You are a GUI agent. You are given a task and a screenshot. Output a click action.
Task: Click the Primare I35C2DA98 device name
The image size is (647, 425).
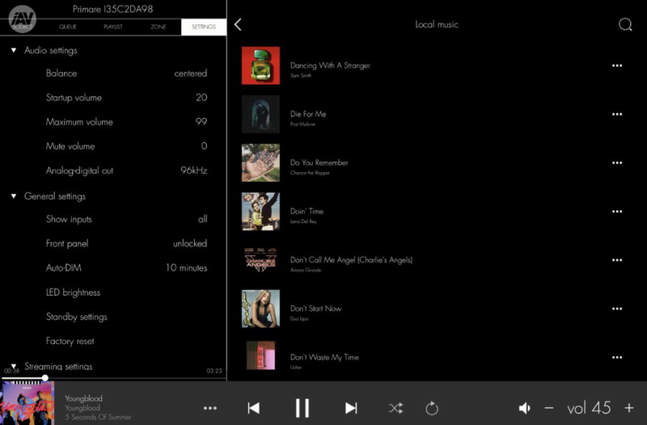point(112,9)
